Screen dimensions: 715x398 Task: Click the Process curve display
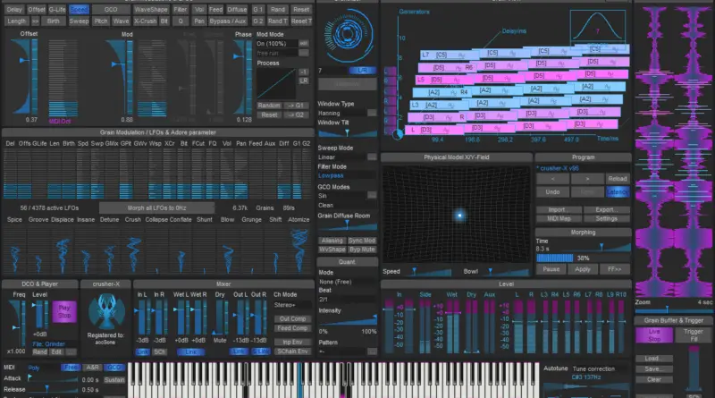point(276,84)
